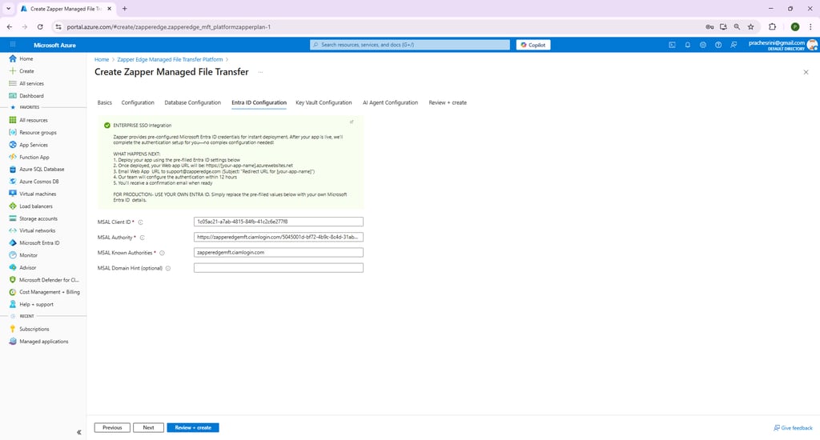
Task: Open Subscriptions key icon
Action: click(13, 330)
